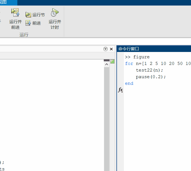Click the 'pause(0.2);' line

[151, 77]
